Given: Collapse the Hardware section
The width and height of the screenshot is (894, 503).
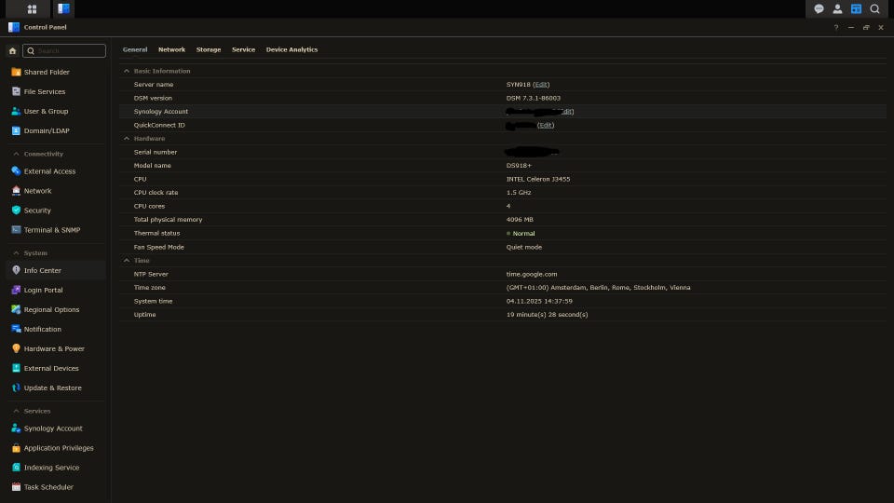Looking at the screenshot, I should click(x=127, y=139).
